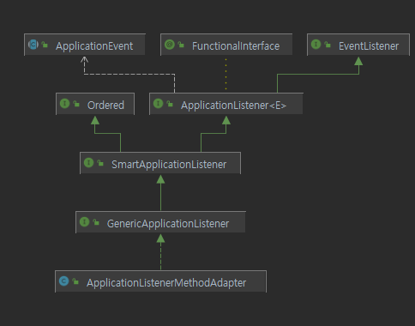
Task: Click the lock icon beside ApplicationListenerMethodAdapter
Action: 75,281
